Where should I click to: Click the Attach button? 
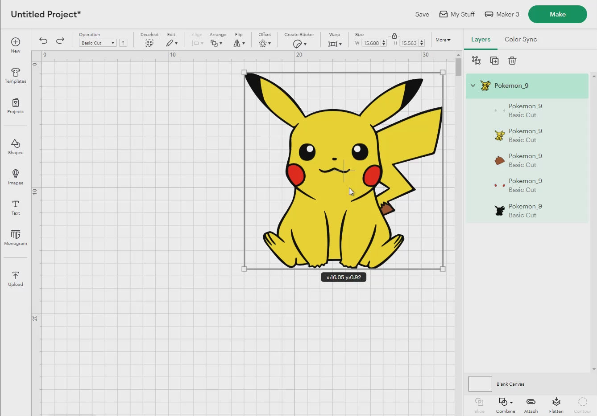pyautogui.click(x=531, y=405)
